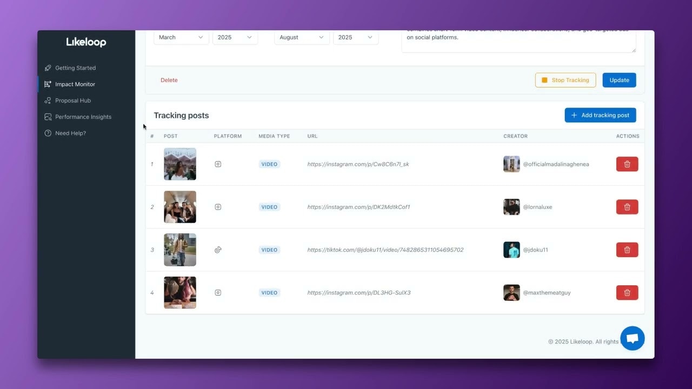Click the Need Help question mark icon
Viewport: 692px width, 389px height.
48,133
